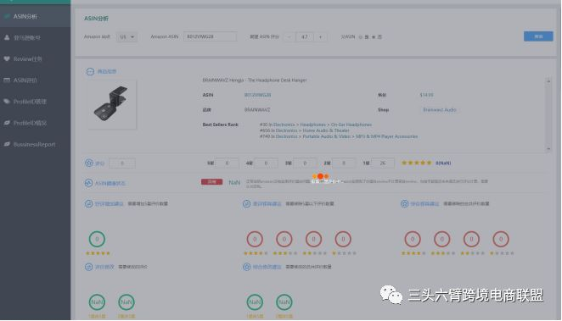Click the red circle above four-star rating, right group
Viewport: 562px width, 321px height.
click(413, 239)
